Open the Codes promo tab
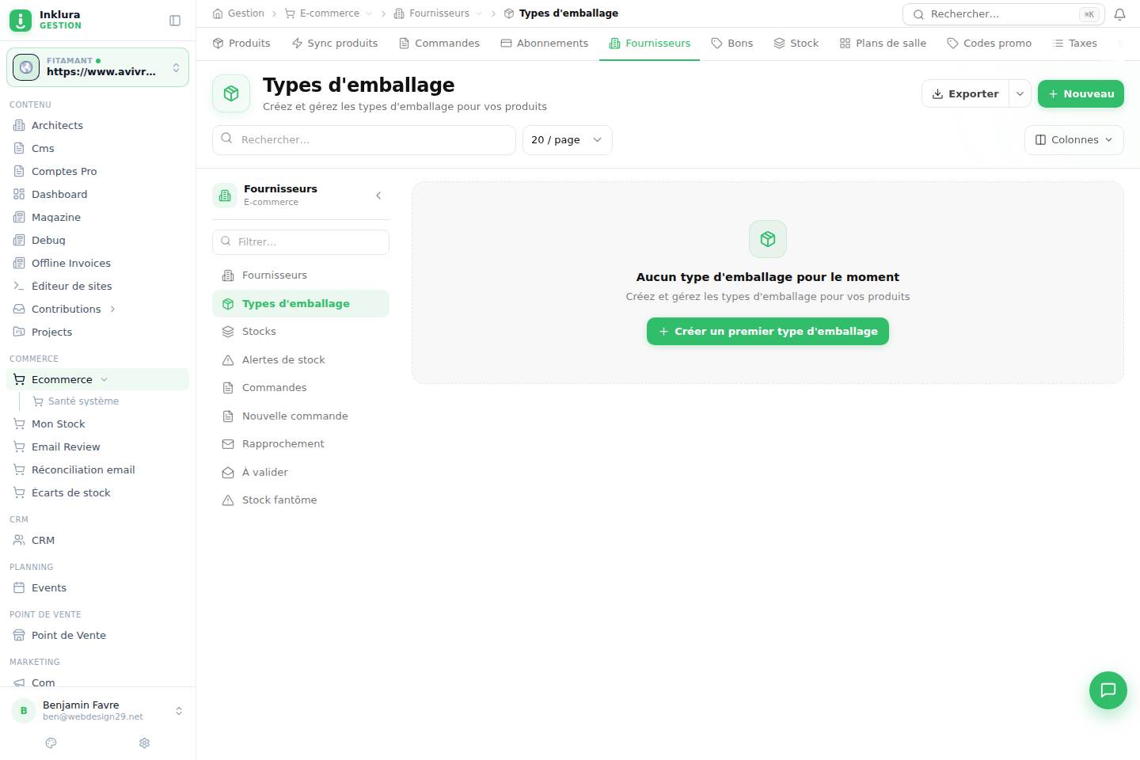Image resolution: width=1140 pixels, height=760 pixels. coord(989,43)
